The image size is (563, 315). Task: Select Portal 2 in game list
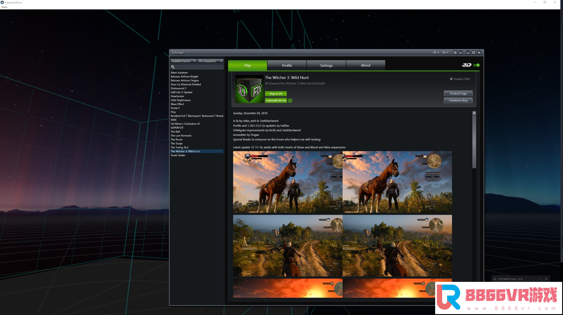click(197, 108)
